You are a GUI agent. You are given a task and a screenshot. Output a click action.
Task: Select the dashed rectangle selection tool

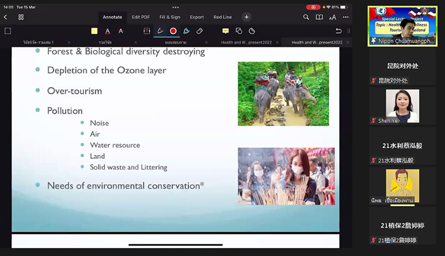(x=8, y=31)
